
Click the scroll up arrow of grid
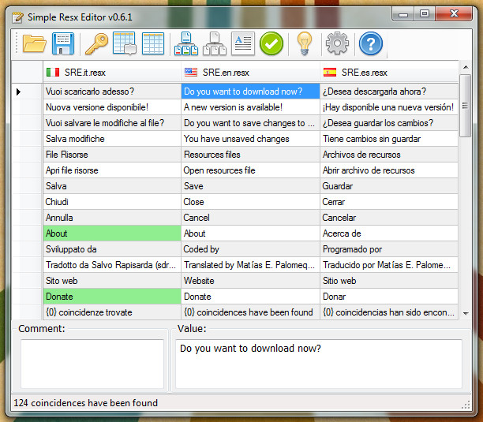466,67
